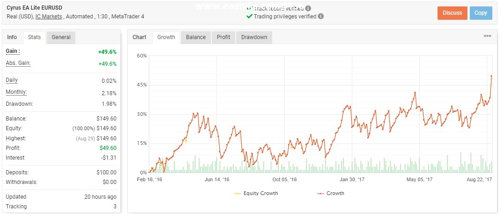This screenshot has height=224, width=502.
Task: View the Drawdown chart tab
Action: coord(254,37)
